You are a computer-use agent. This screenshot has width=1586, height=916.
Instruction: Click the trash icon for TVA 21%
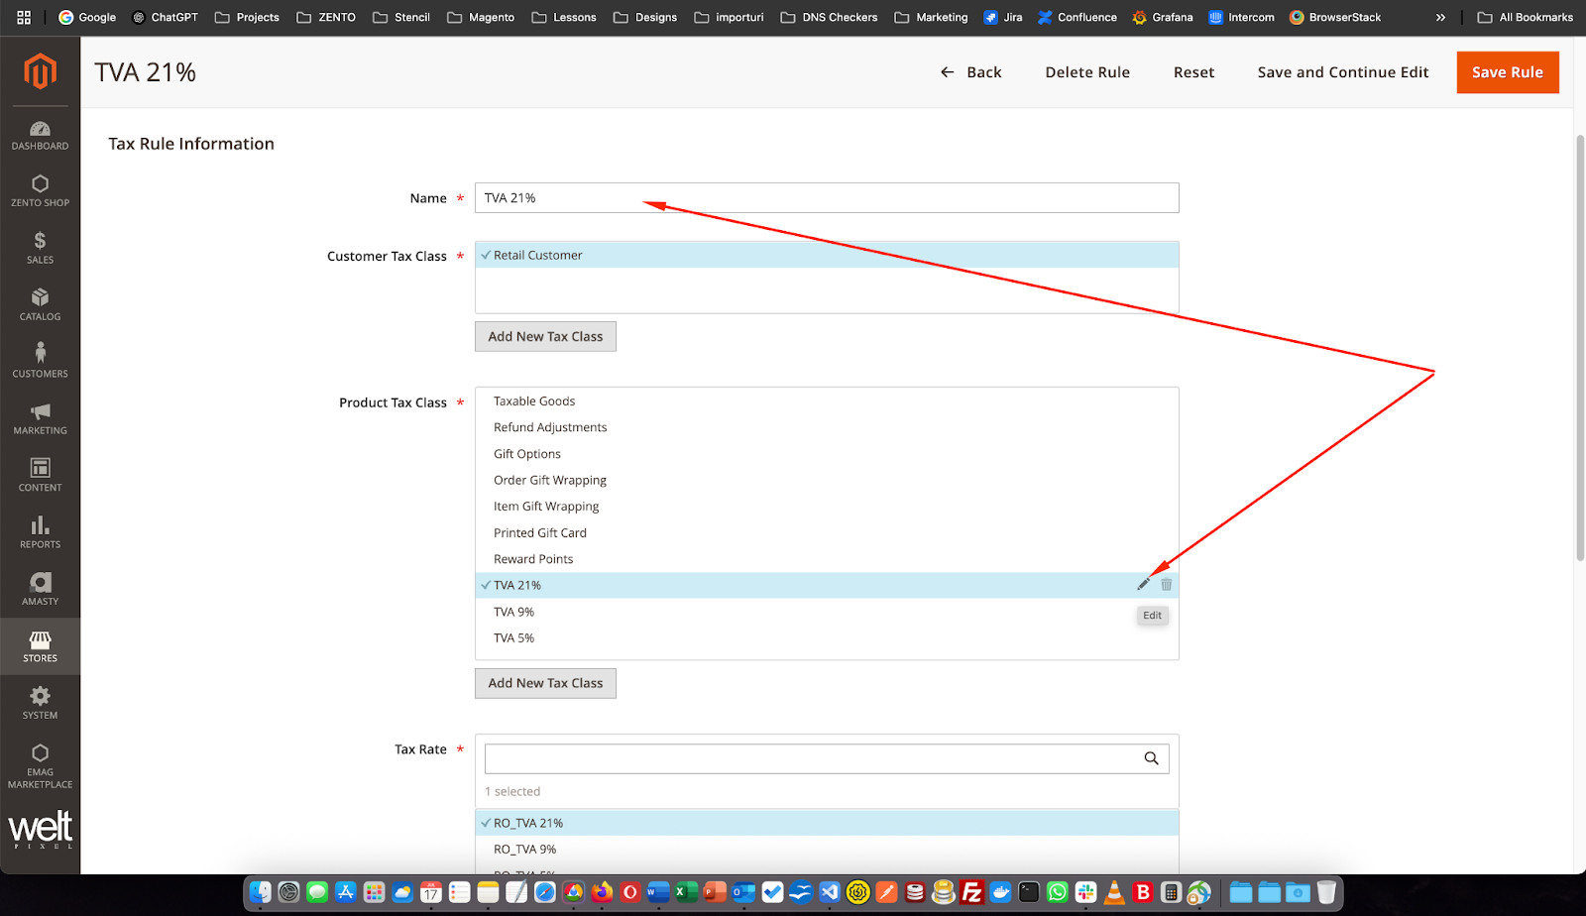[1167, 585]
